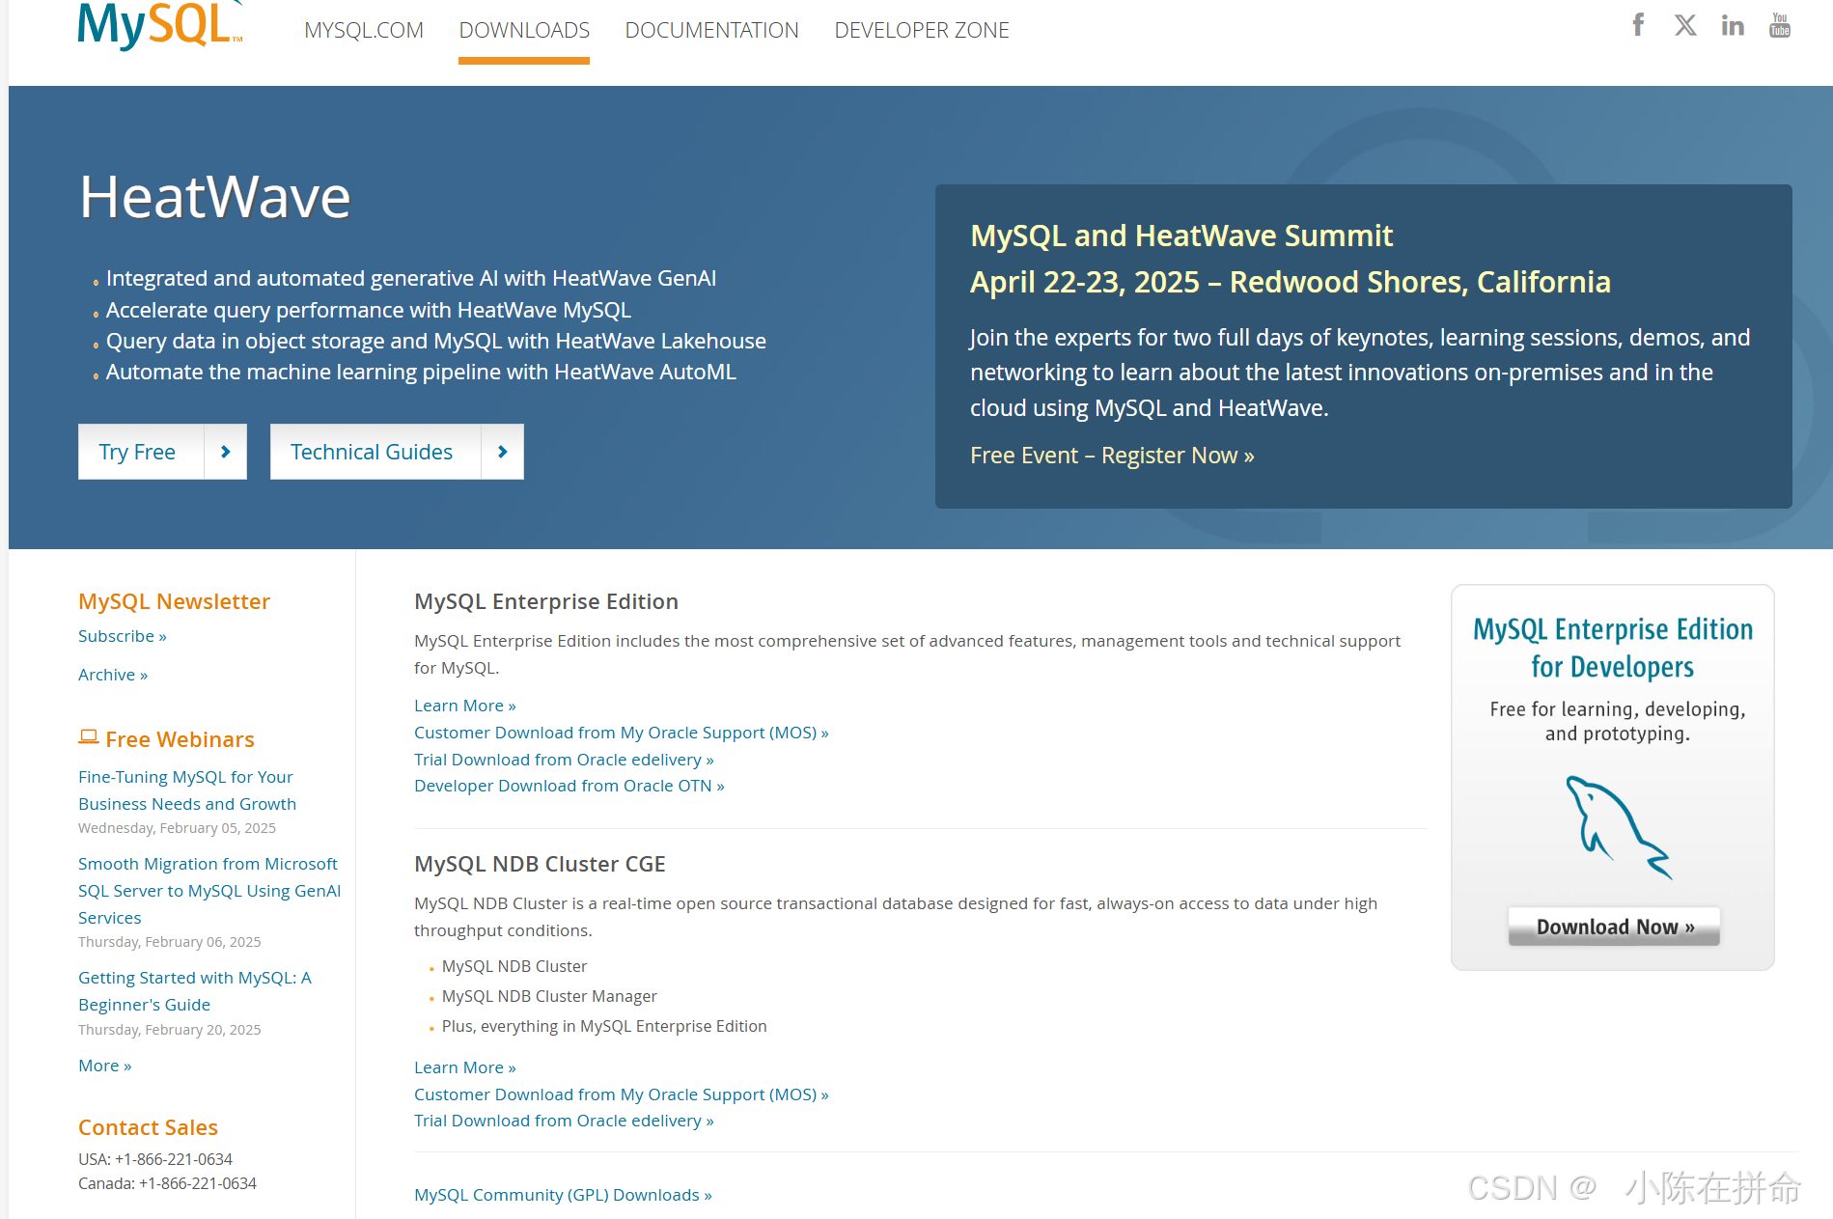This screenshot has height=1219, width=1833.
Task: Open the newsletter Archive link
Action: (113, 675)
